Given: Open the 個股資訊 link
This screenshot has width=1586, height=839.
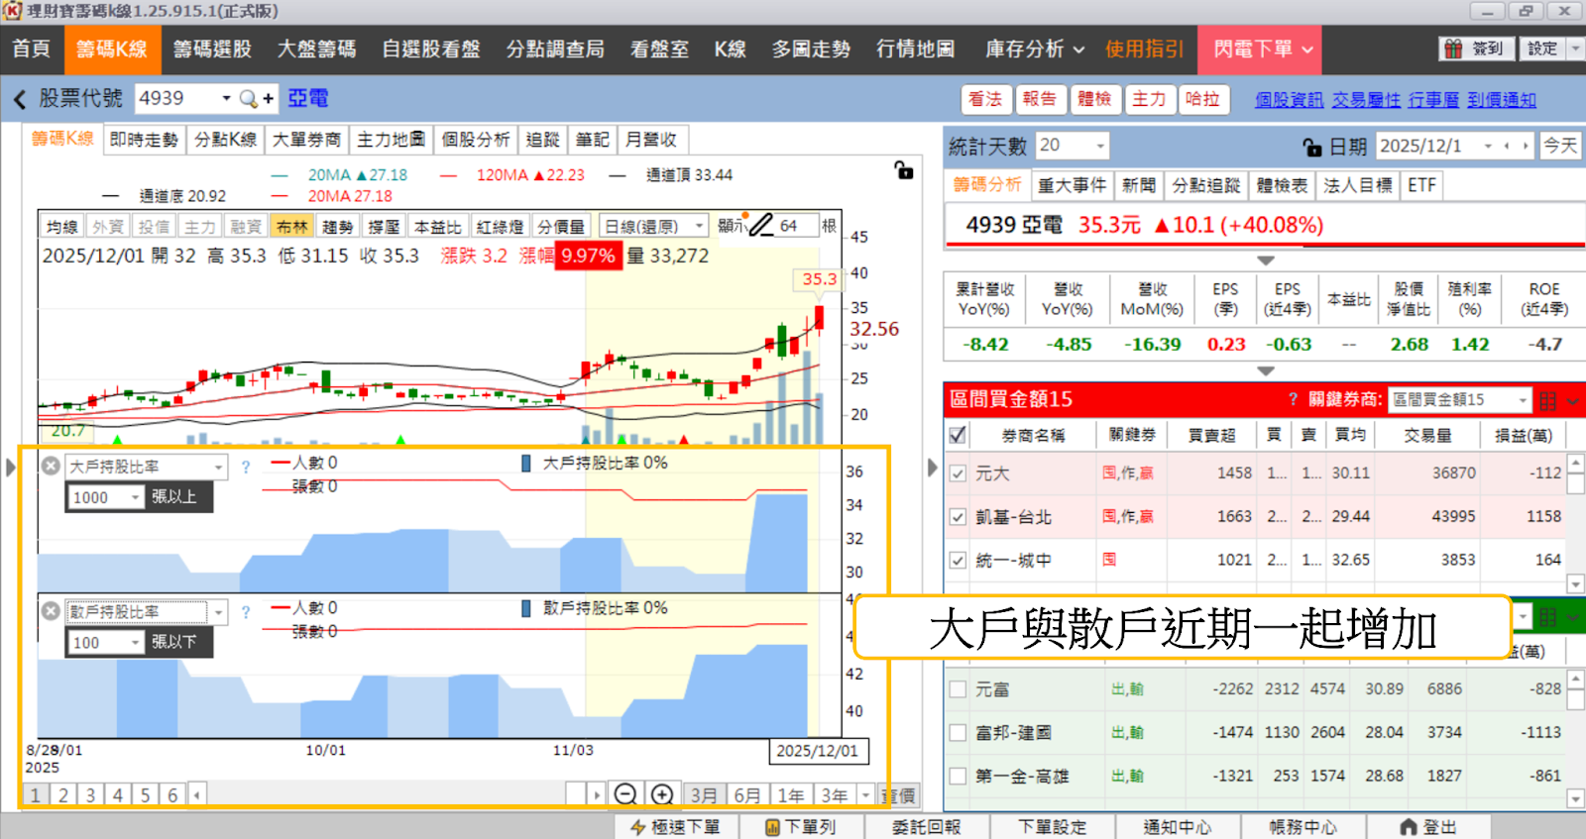Looking at the screenshot, I should click(1290, 100).
